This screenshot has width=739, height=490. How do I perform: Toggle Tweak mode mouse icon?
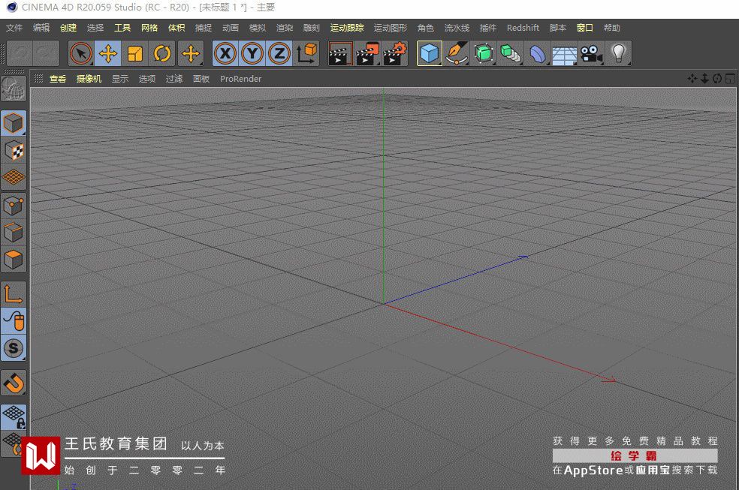(x=14, y=321)
